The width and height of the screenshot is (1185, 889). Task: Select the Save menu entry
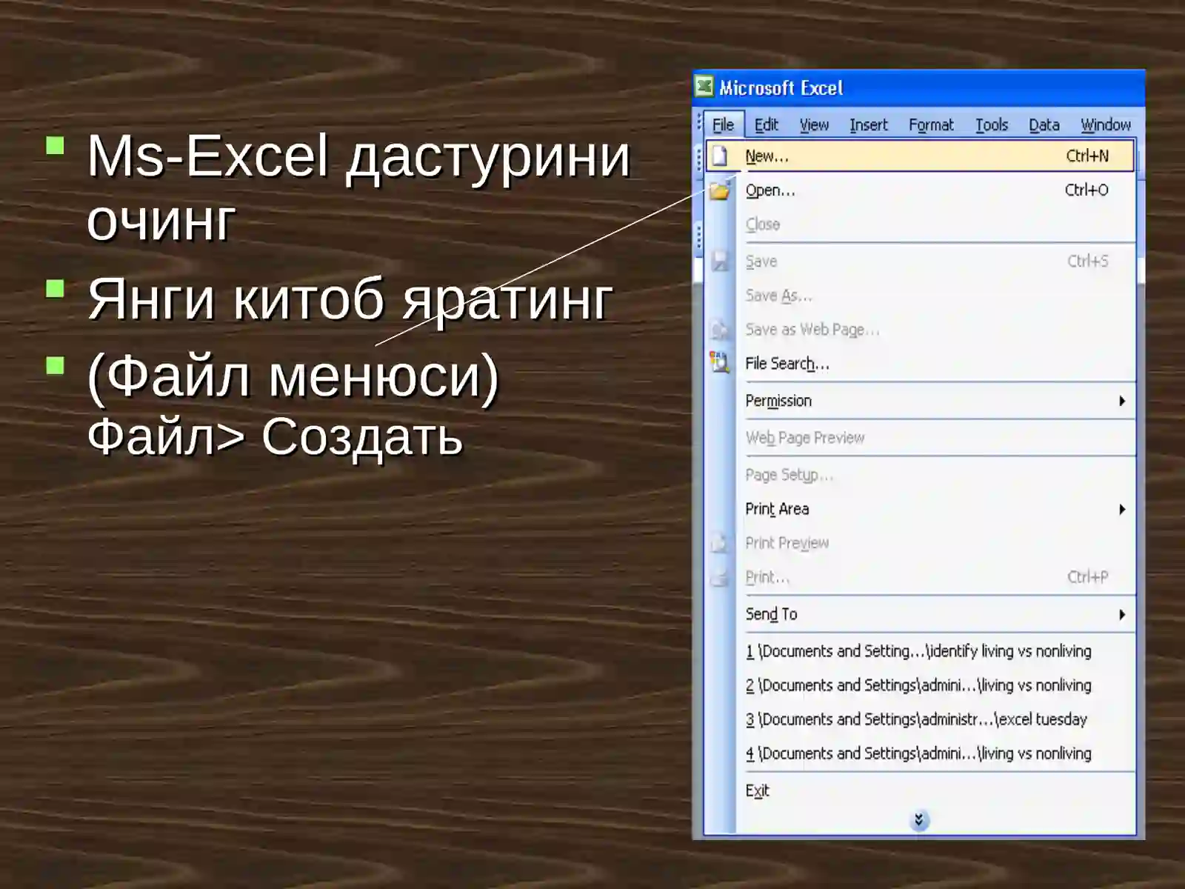(x=920, y=262)
